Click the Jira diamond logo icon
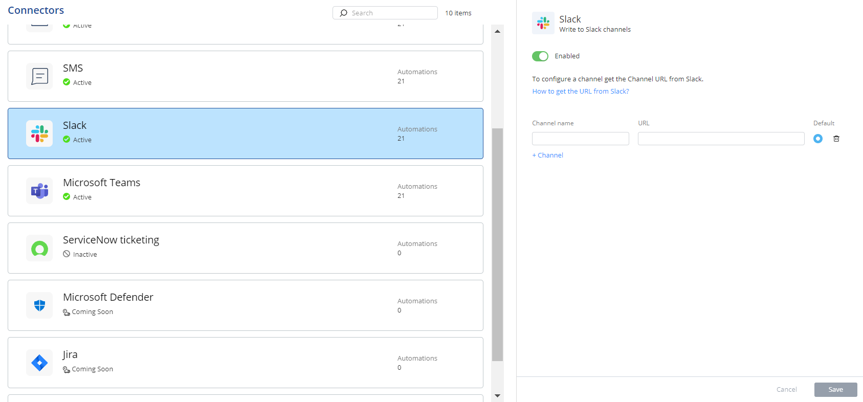 [x=39, y=363]
